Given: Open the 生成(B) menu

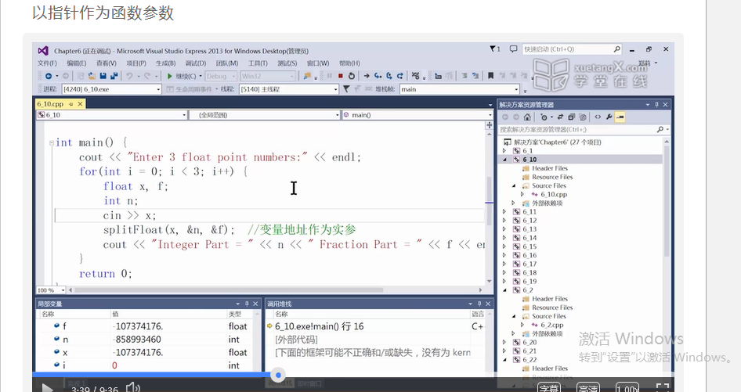Looking at the screenshot, I should click(165, 63).
